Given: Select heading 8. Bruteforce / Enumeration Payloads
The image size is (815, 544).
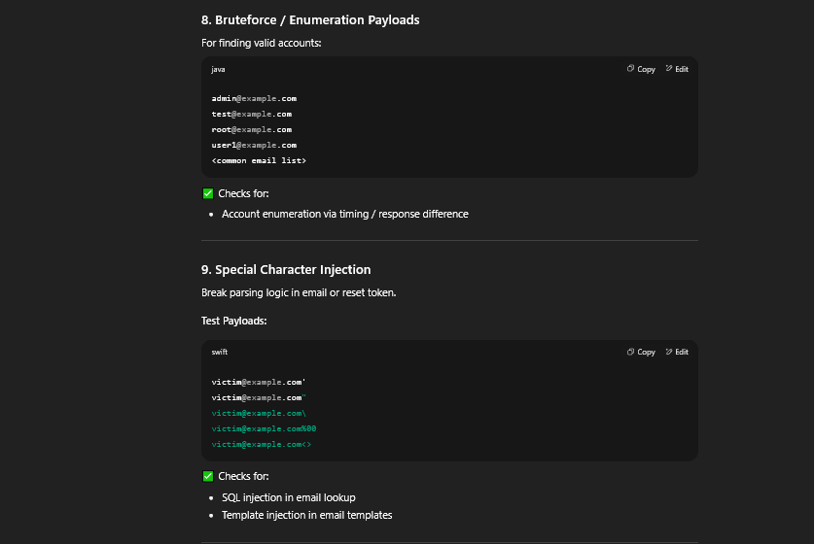Looking at the screenshot, I should (x=310, y=19).
